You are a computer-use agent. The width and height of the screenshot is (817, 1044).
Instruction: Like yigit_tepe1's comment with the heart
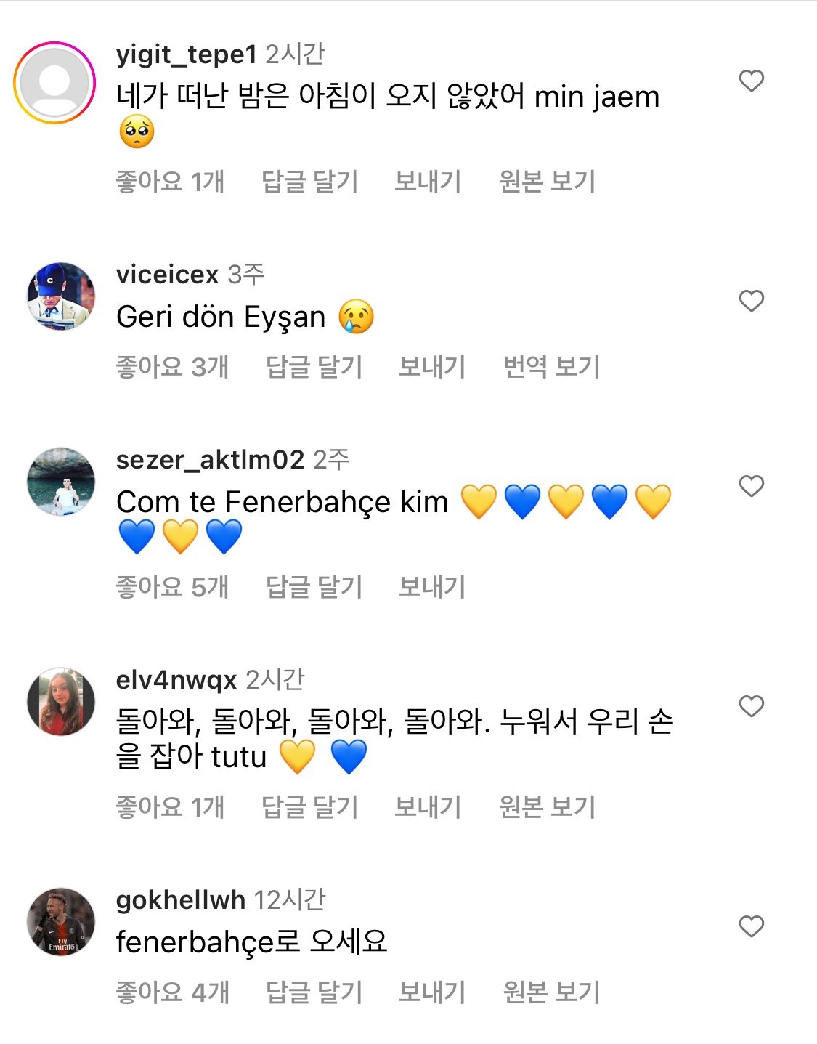pos(751,81)
